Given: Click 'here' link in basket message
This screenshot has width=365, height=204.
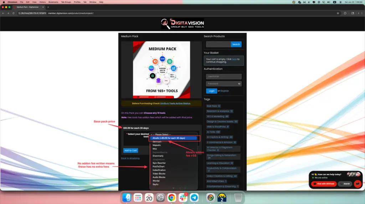Looking at the screenshot, I should [x=234, y=59].
